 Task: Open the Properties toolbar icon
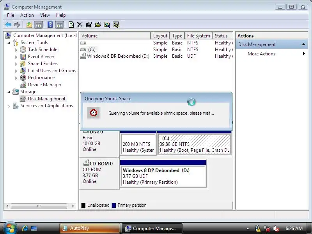pos(89,25)
